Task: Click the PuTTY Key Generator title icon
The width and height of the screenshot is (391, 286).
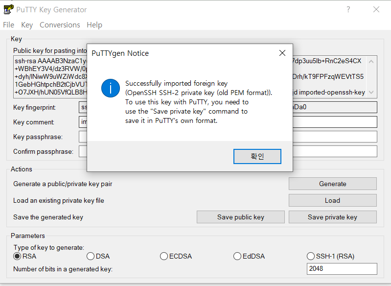Action: coord(8,9)
